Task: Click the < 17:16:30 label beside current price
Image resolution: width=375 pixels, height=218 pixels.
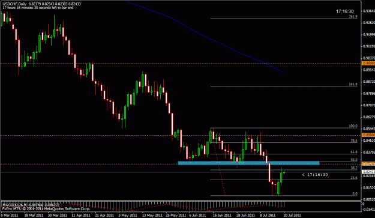Action: tap(315, 175)
